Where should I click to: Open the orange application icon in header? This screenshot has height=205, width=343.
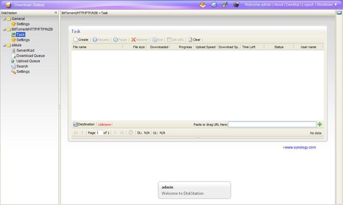tap(203, 5)
